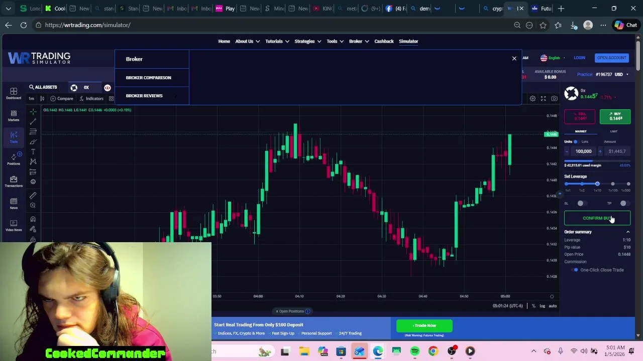Screen dimensions: 643x361
Task: Open the Transactions sidebar section
Action: click(14, 182)
